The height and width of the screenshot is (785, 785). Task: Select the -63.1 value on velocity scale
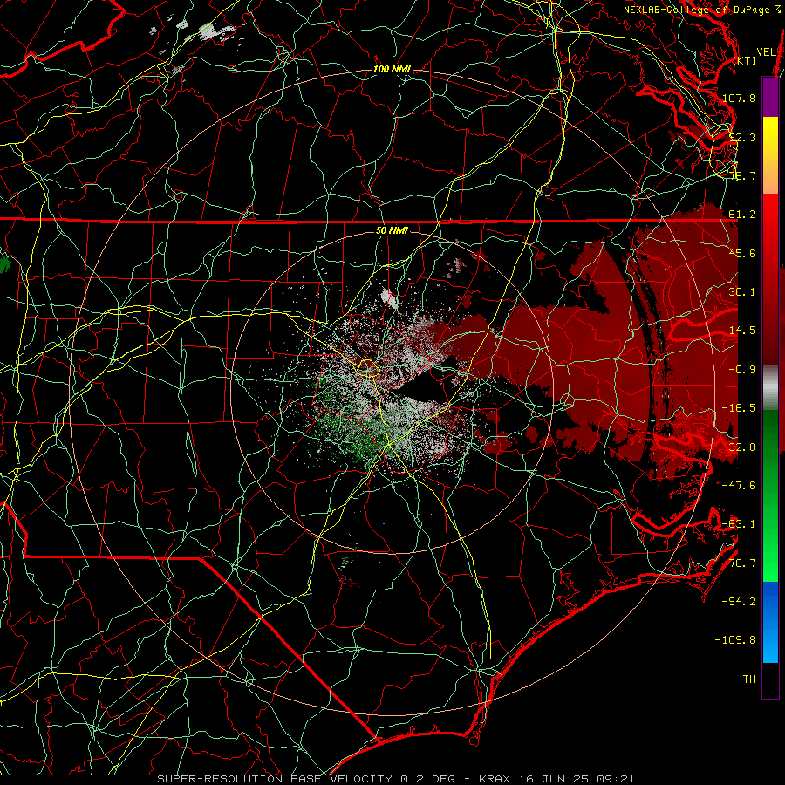pos(740,524)
